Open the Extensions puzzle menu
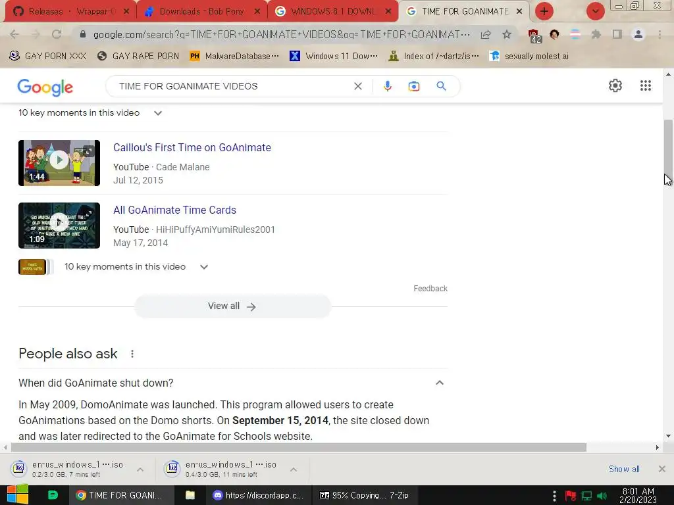 pos(596,34)
